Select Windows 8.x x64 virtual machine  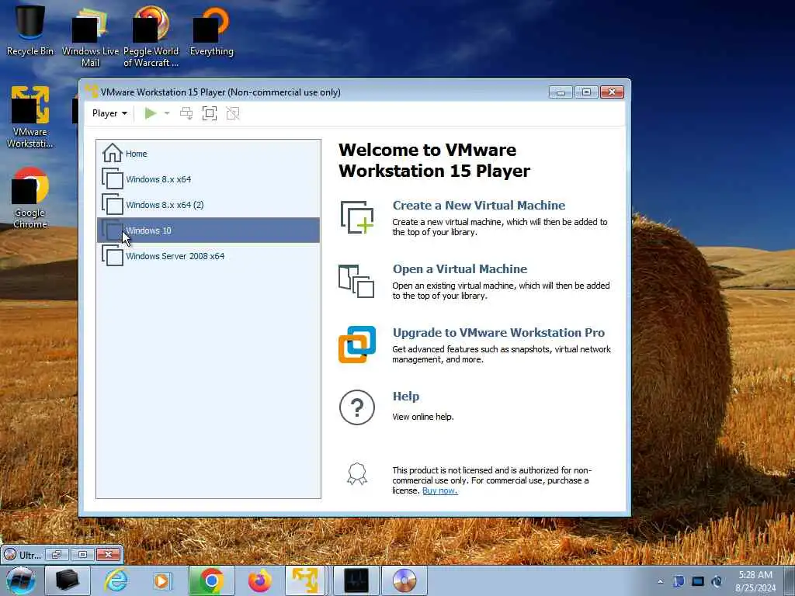pyautogui.click(x=208, y=179)
